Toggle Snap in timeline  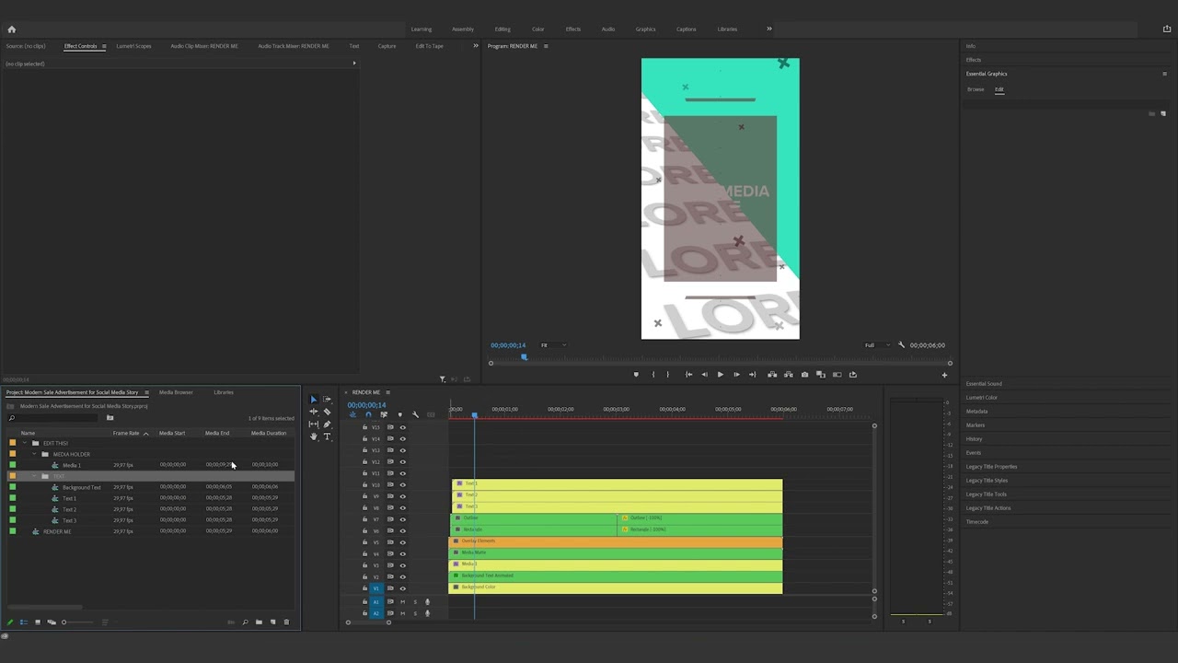tap(368, 414)
